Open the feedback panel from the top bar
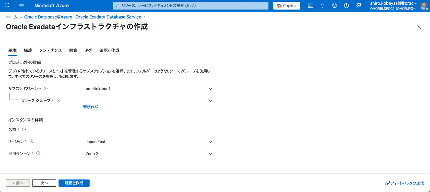430x192 pixels. [358, 5]
